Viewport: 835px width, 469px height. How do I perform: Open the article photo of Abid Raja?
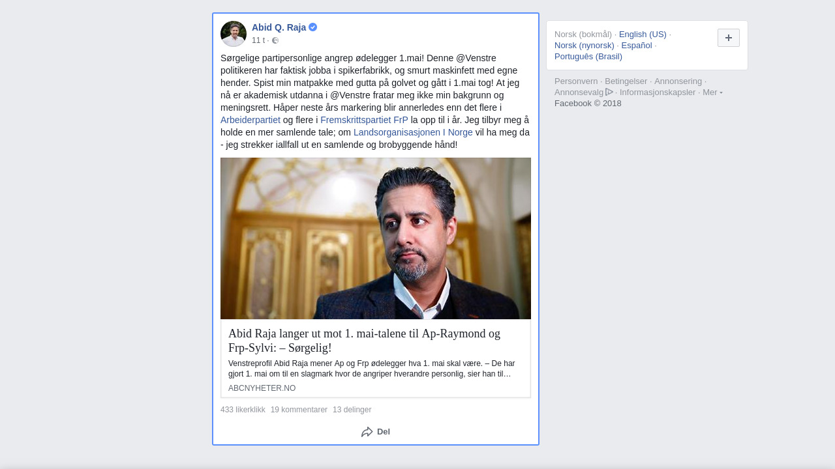click(x=376, y=238)
